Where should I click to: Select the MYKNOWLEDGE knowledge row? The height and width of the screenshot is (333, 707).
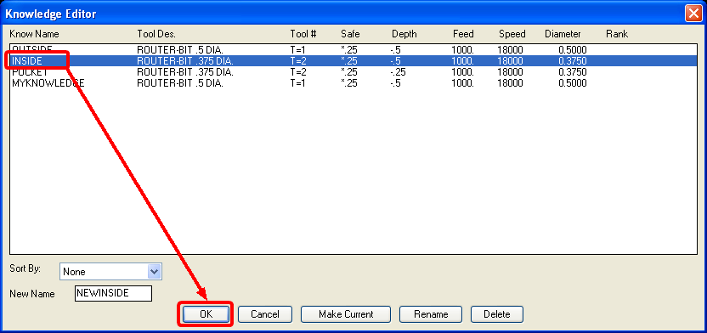[x=353, y=83]
